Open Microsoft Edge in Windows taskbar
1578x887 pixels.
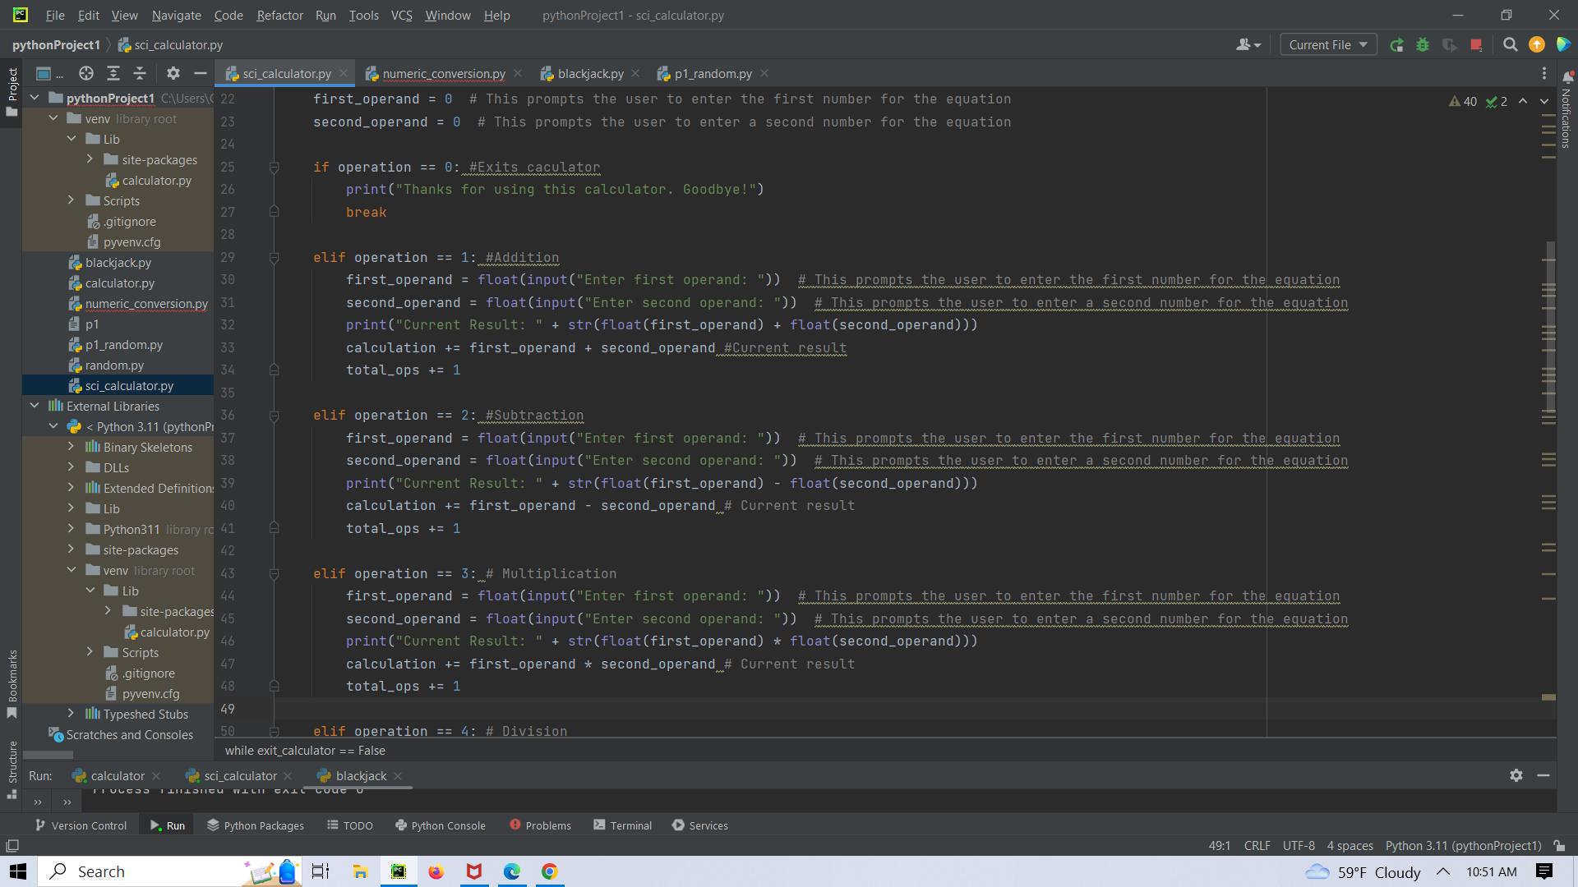click(512, 871)
